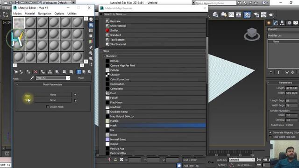Select the Bitmap map
The image size is (299, 168).
click(x=156, y=61)
